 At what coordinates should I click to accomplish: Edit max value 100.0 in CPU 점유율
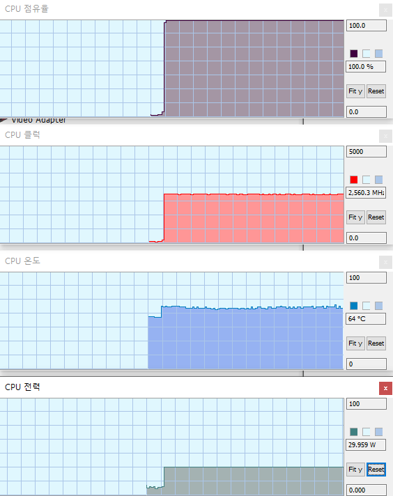366,26
